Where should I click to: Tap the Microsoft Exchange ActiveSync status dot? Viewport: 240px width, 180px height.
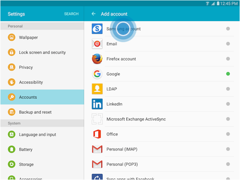click(228, 119)
